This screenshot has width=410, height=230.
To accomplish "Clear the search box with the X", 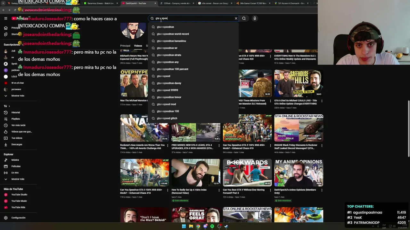I will coord(236,19).
